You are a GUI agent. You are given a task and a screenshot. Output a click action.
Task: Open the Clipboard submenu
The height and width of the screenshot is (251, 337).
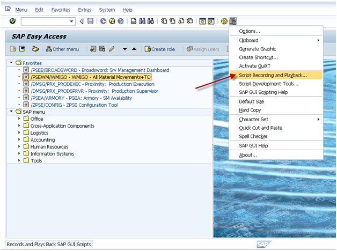(x=276, y=40)
